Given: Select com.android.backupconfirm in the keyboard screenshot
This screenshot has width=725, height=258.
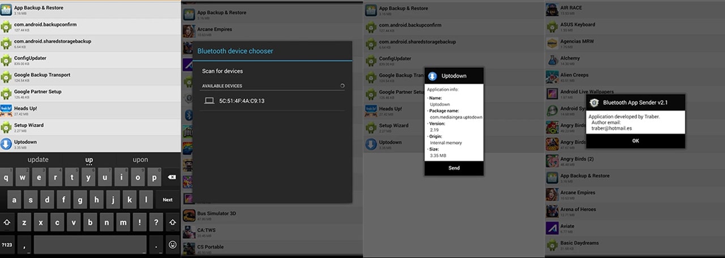Looking at the screenshot, I should (x=91, y=27).
